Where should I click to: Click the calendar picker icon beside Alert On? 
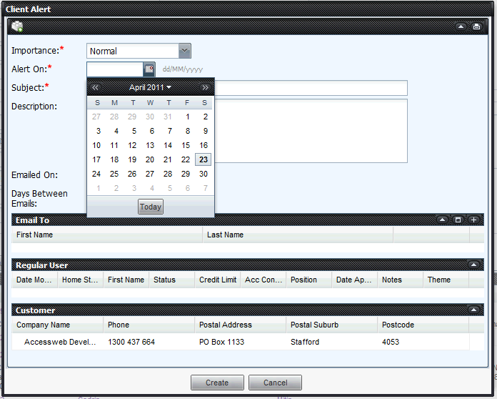click(149, 69)
